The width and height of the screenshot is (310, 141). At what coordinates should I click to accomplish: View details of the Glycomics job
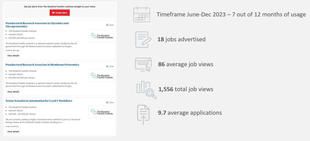(13, 56)
